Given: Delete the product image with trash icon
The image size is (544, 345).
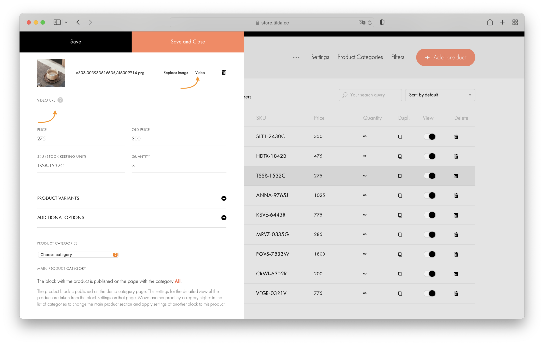Looking at the screenshot, I should (224, 72).
